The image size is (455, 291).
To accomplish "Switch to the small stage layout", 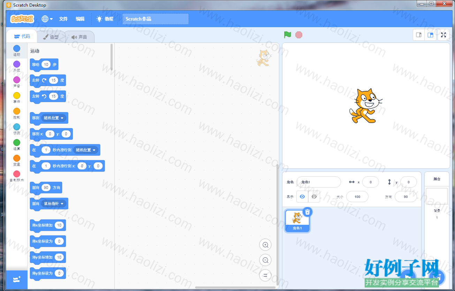I will [x=419, y=35].
